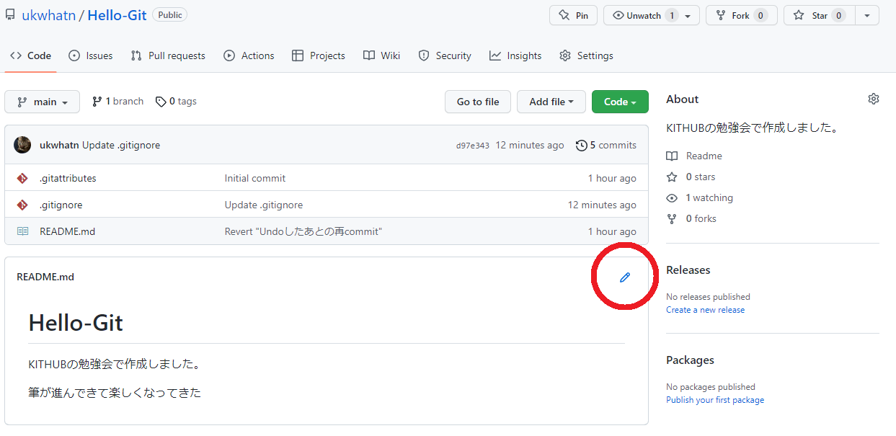896x436 pixels.
Task: Open the Create a new release link
Action: (x=705, y=309)
